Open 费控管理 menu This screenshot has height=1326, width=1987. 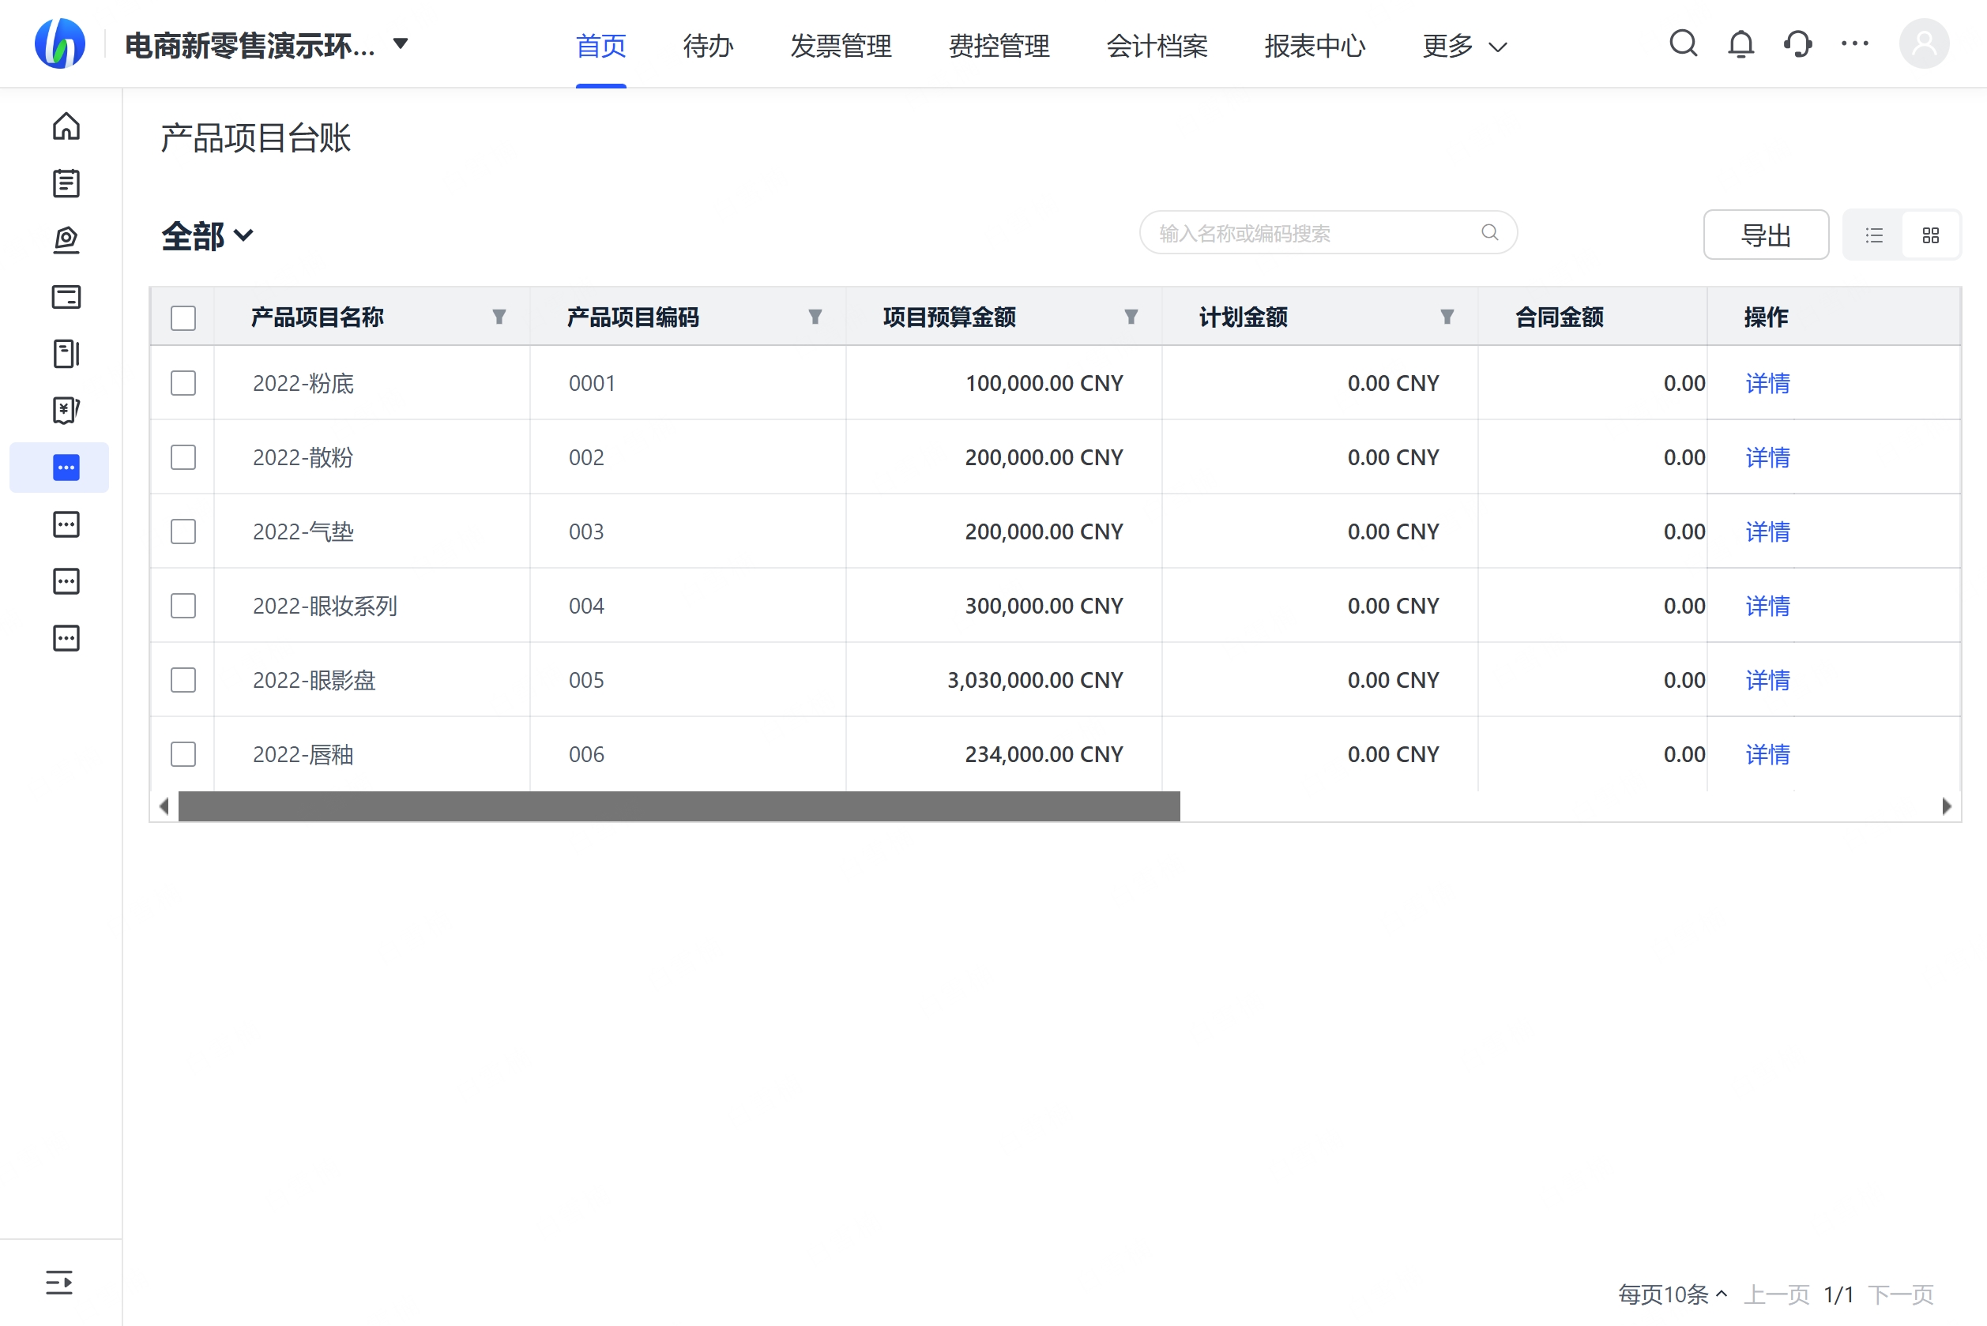click(999, 46)
